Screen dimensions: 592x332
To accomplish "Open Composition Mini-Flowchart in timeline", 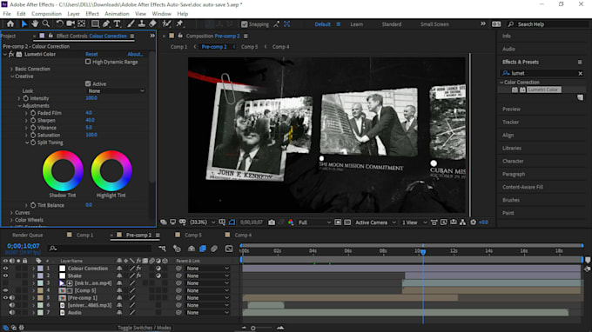I will point(162,249).
